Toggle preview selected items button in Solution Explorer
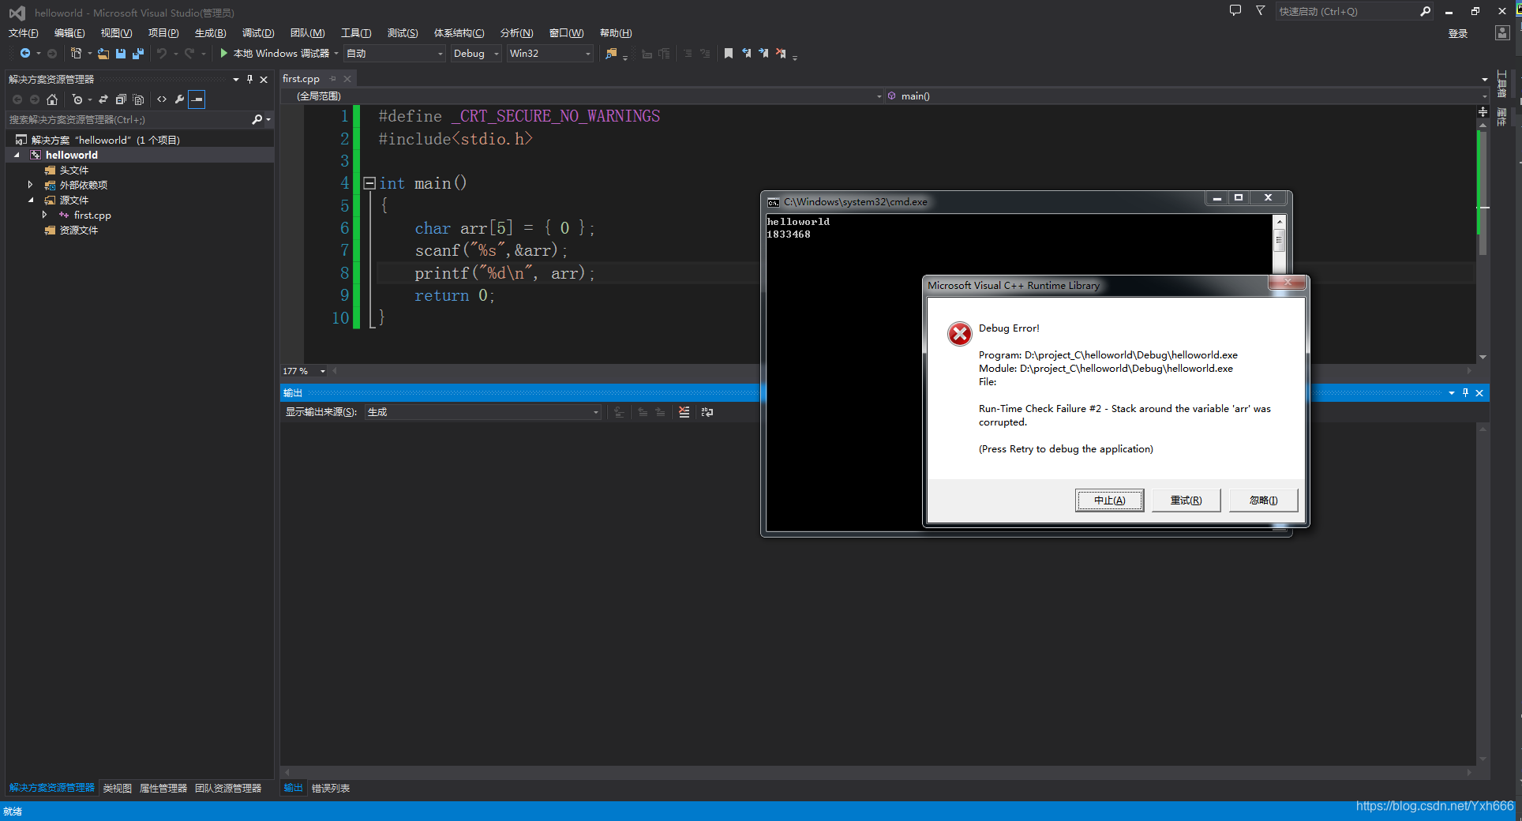This screenshot has width=1522, height=821. coord(197,99)
